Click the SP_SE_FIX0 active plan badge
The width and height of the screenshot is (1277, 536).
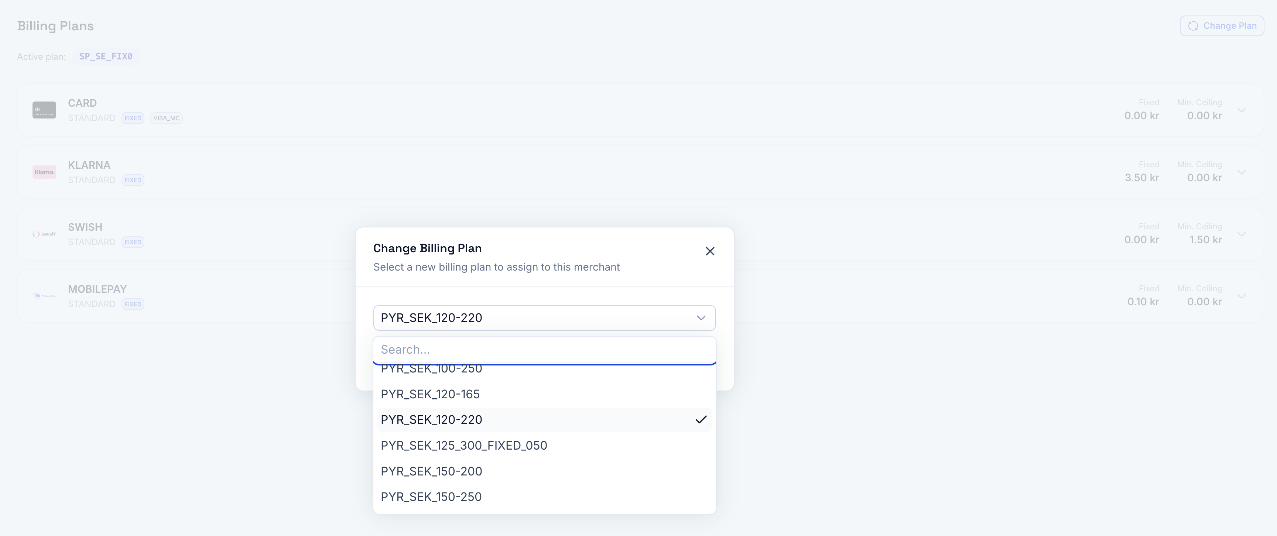(x=105, y=56)
